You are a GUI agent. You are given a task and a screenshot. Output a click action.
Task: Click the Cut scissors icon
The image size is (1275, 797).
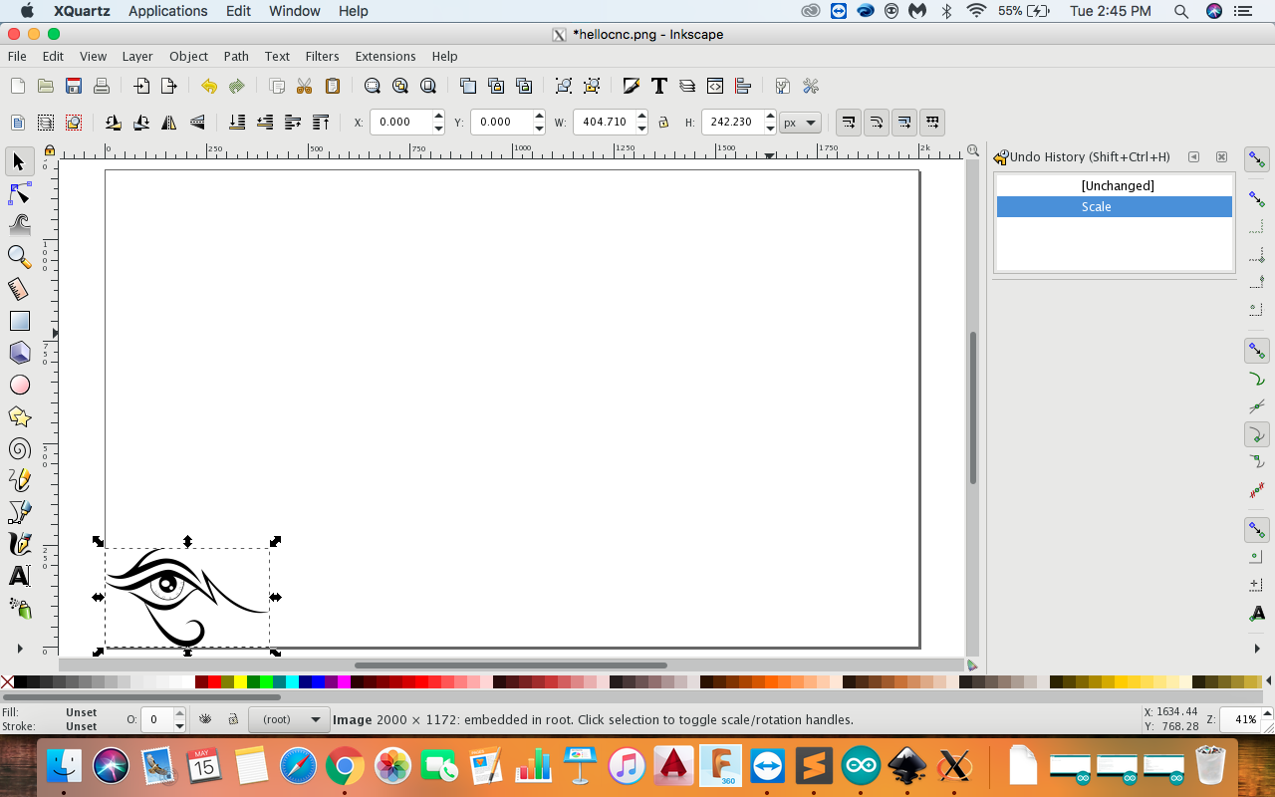pos(305,86)
